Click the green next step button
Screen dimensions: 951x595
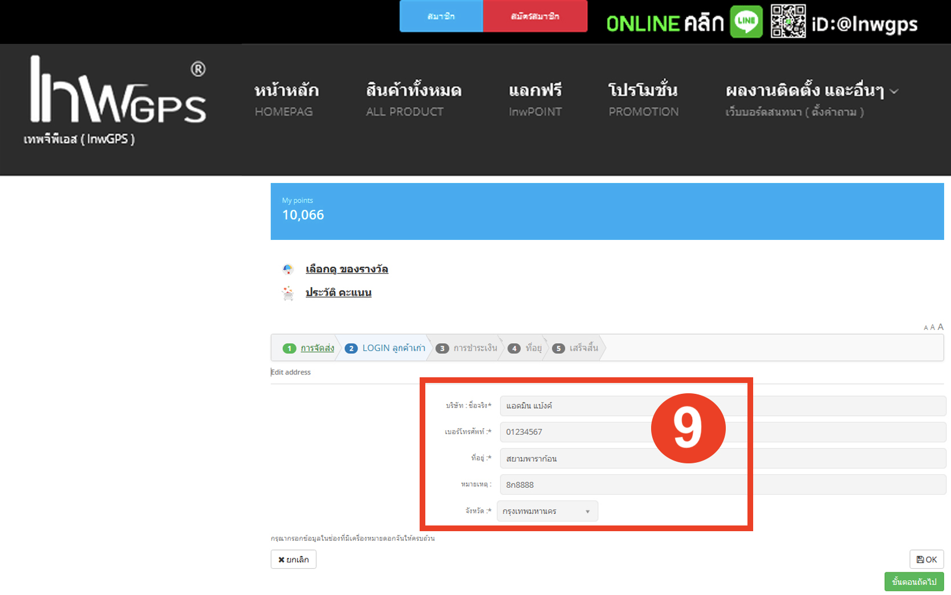coord(914,581)
